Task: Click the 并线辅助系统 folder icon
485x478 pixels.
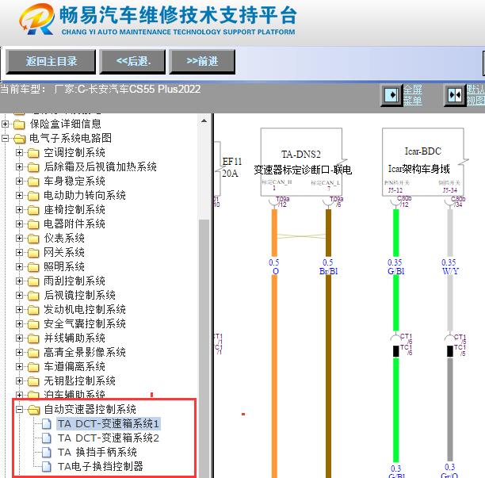Action: 33,338
